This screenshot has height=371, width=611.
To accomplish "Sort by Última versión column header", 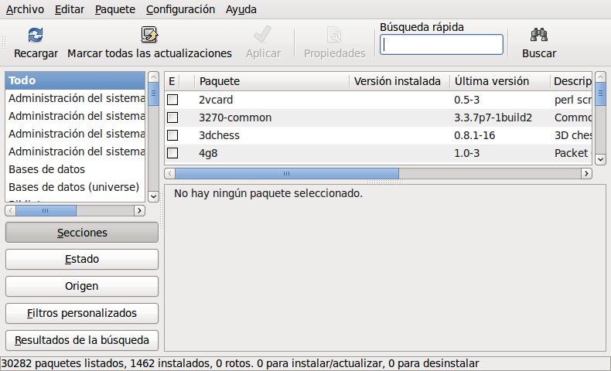I will (x=500, y=81).
